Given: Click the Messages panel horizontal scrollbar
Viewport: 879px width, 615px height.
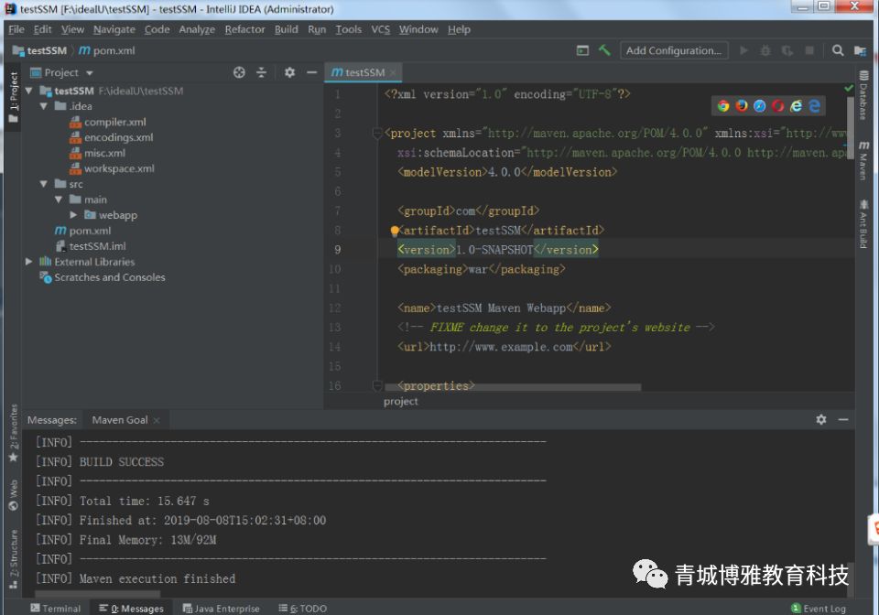Looking at the screenshot, I should tap(98, 593).
